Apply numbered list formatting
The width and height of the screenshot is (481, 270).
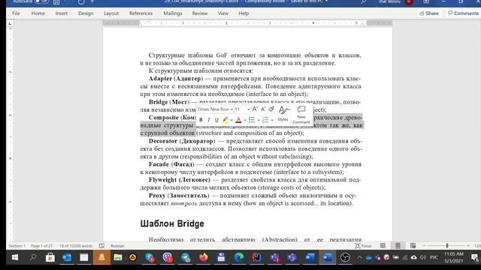(265, 120)
